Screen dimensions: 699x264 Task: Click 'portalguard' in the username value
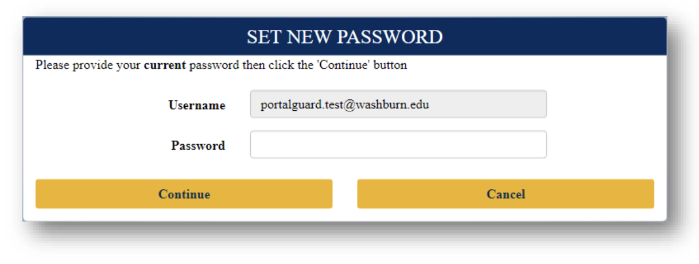(288, 105)
